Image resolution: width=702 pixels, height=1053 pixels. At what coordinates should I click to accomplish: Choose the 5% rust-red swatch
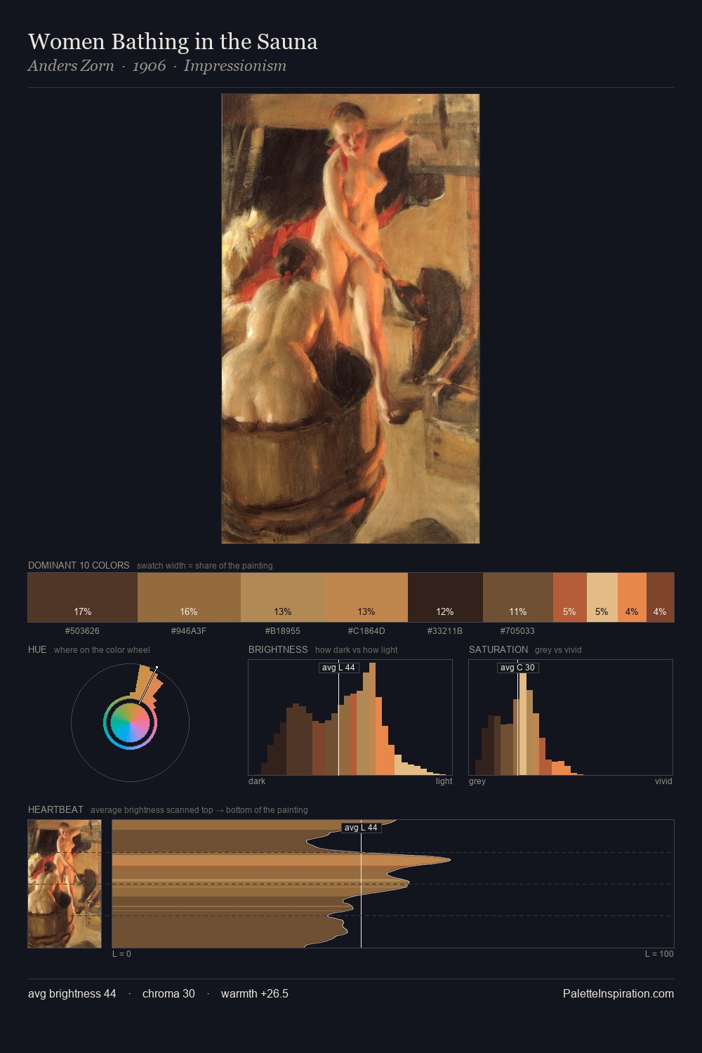tap(569, 597)
